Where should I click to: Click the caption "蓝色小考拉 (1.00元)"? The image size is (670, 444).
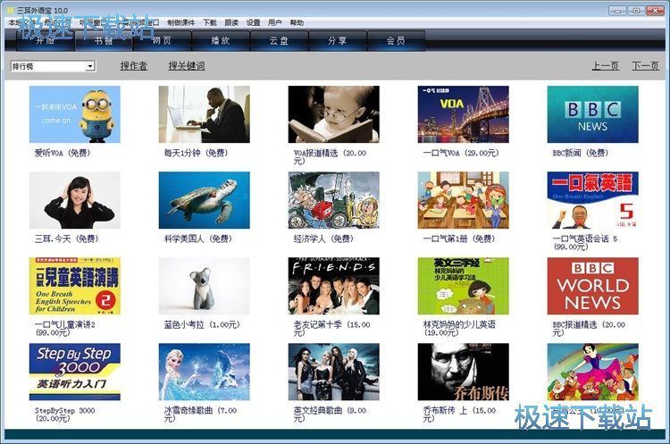pyautogui.click(x=202, y=325)
